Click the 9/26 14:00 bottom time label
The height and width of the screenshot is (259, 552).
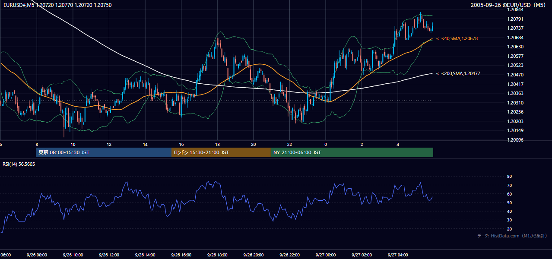145,255
